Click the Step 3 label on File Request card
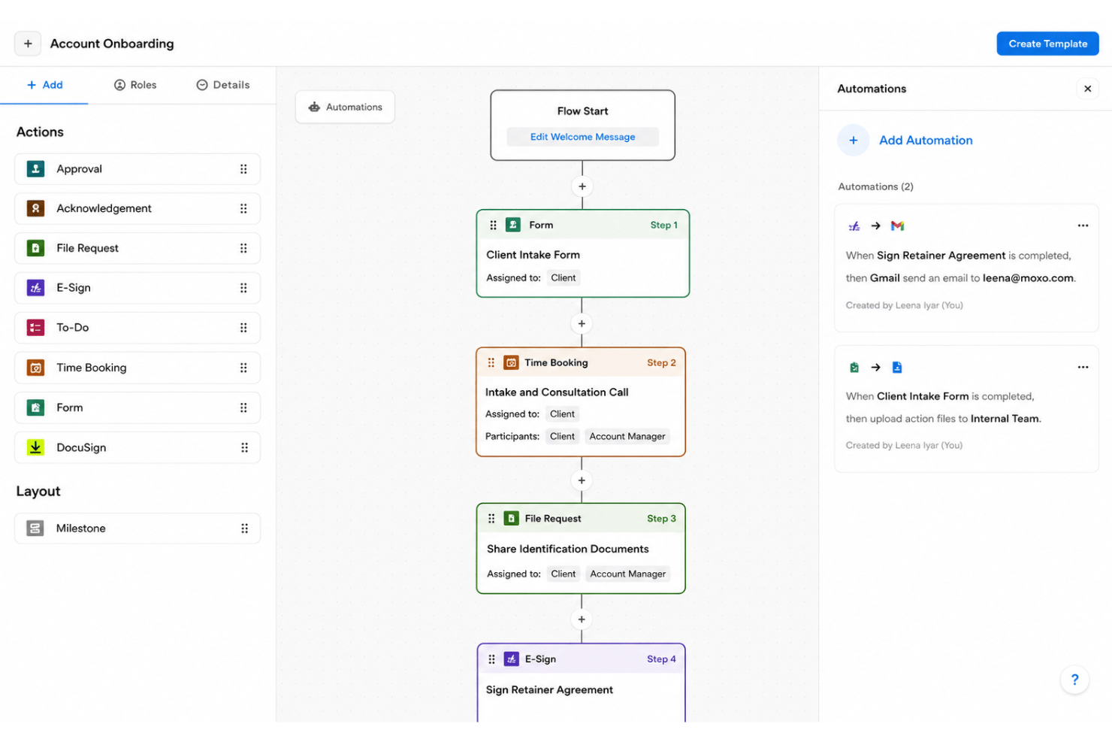The image size is (1112, 742). [x=661, y=519]
